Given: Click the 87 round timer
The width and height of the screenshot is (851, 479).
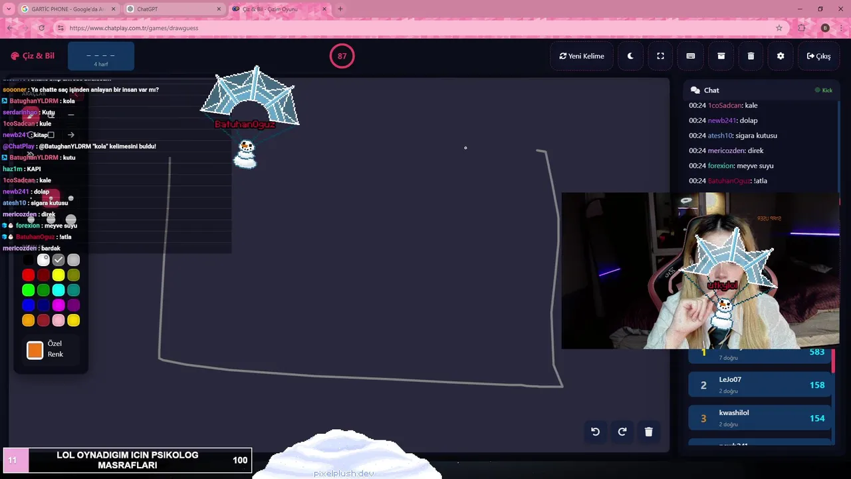Looking at the screenshot, I should [x=342, y=56].
